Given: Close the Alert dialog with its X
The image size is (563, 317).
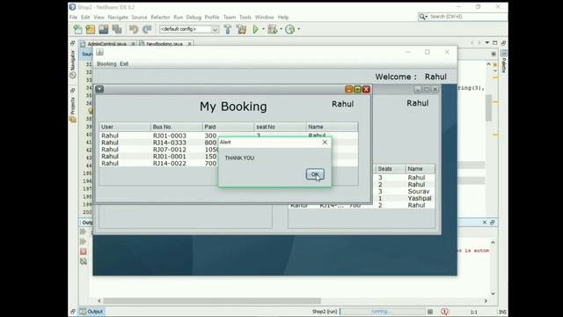Looking at the screenshot, I should pyautogui.click(x=325, y=143).
